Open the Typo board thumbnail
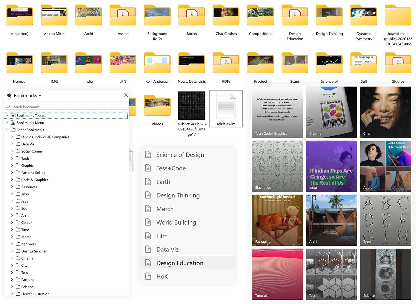This screenshot has width=416, height=304. [385, 220]
